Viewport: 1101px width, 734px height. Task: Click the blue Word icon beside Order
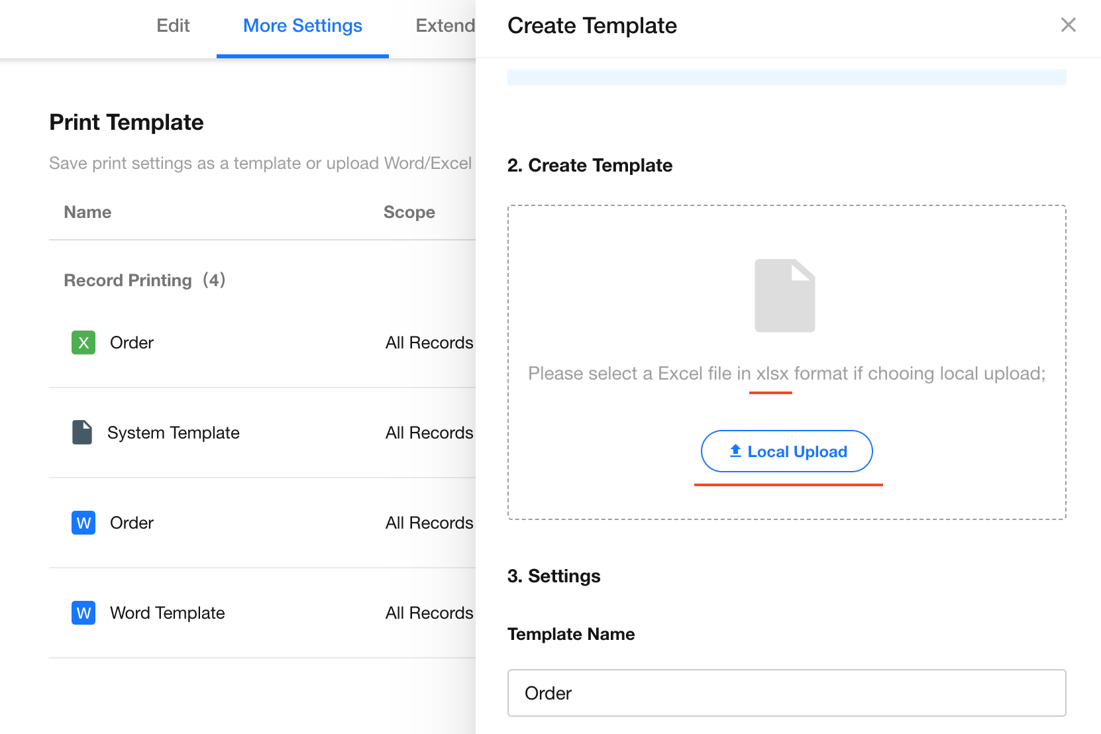pos(83,523)
